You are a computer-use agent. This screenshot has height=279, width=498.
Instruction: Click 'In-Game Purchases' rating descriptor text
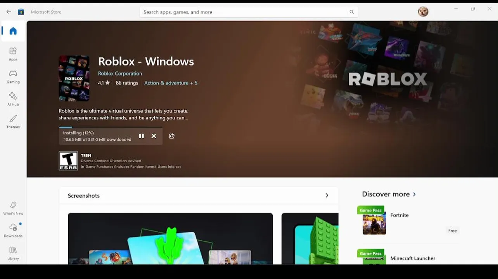tap(131, 167)
